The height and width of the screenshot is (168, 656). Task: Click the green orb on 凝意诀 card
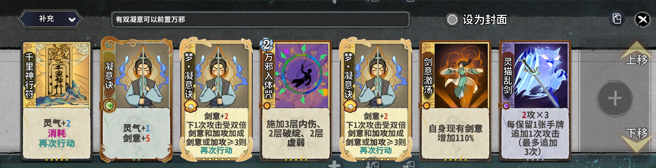[x=109, y=106]
